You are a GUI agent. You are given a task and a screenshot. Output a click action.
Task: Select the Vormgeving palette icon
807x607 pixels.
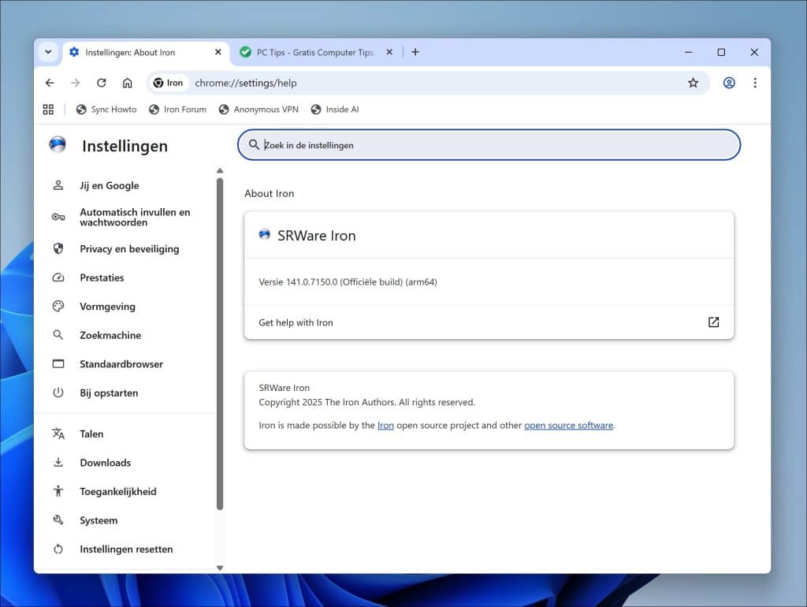point(58,306)
